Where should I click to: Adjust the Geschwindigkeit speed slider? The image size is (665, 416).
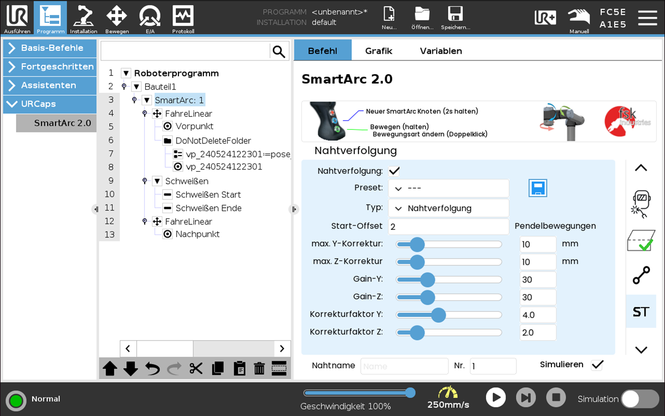[359, 393]
